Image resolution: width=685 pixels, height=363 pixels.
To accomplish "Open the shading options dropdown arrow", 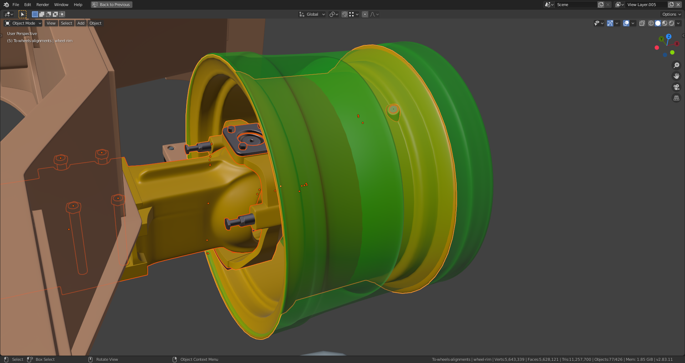I will (678, 23).
